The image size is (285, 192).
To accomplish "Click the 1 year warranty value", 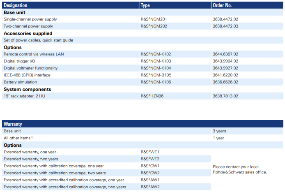I will (x=218, y=138).
